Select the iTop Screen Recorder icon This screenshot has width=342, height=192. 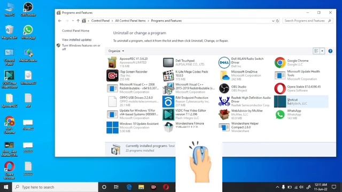click(x=112, y=76)
